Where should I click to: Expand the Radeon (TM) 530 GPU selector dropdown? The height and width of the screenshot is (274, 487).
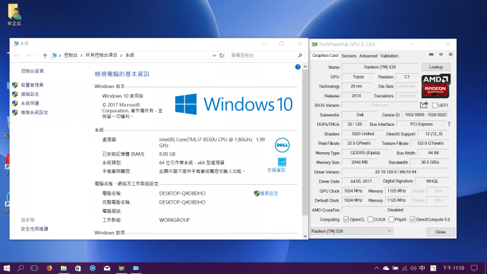coord(352,231)
